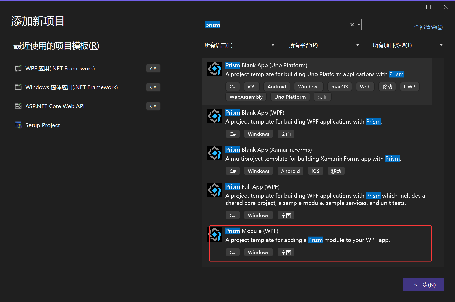This screenshot has width=455, height=302.
Task: Select recent template Windows 窗体应用(.NET Framework)
Action: point(87,87)
